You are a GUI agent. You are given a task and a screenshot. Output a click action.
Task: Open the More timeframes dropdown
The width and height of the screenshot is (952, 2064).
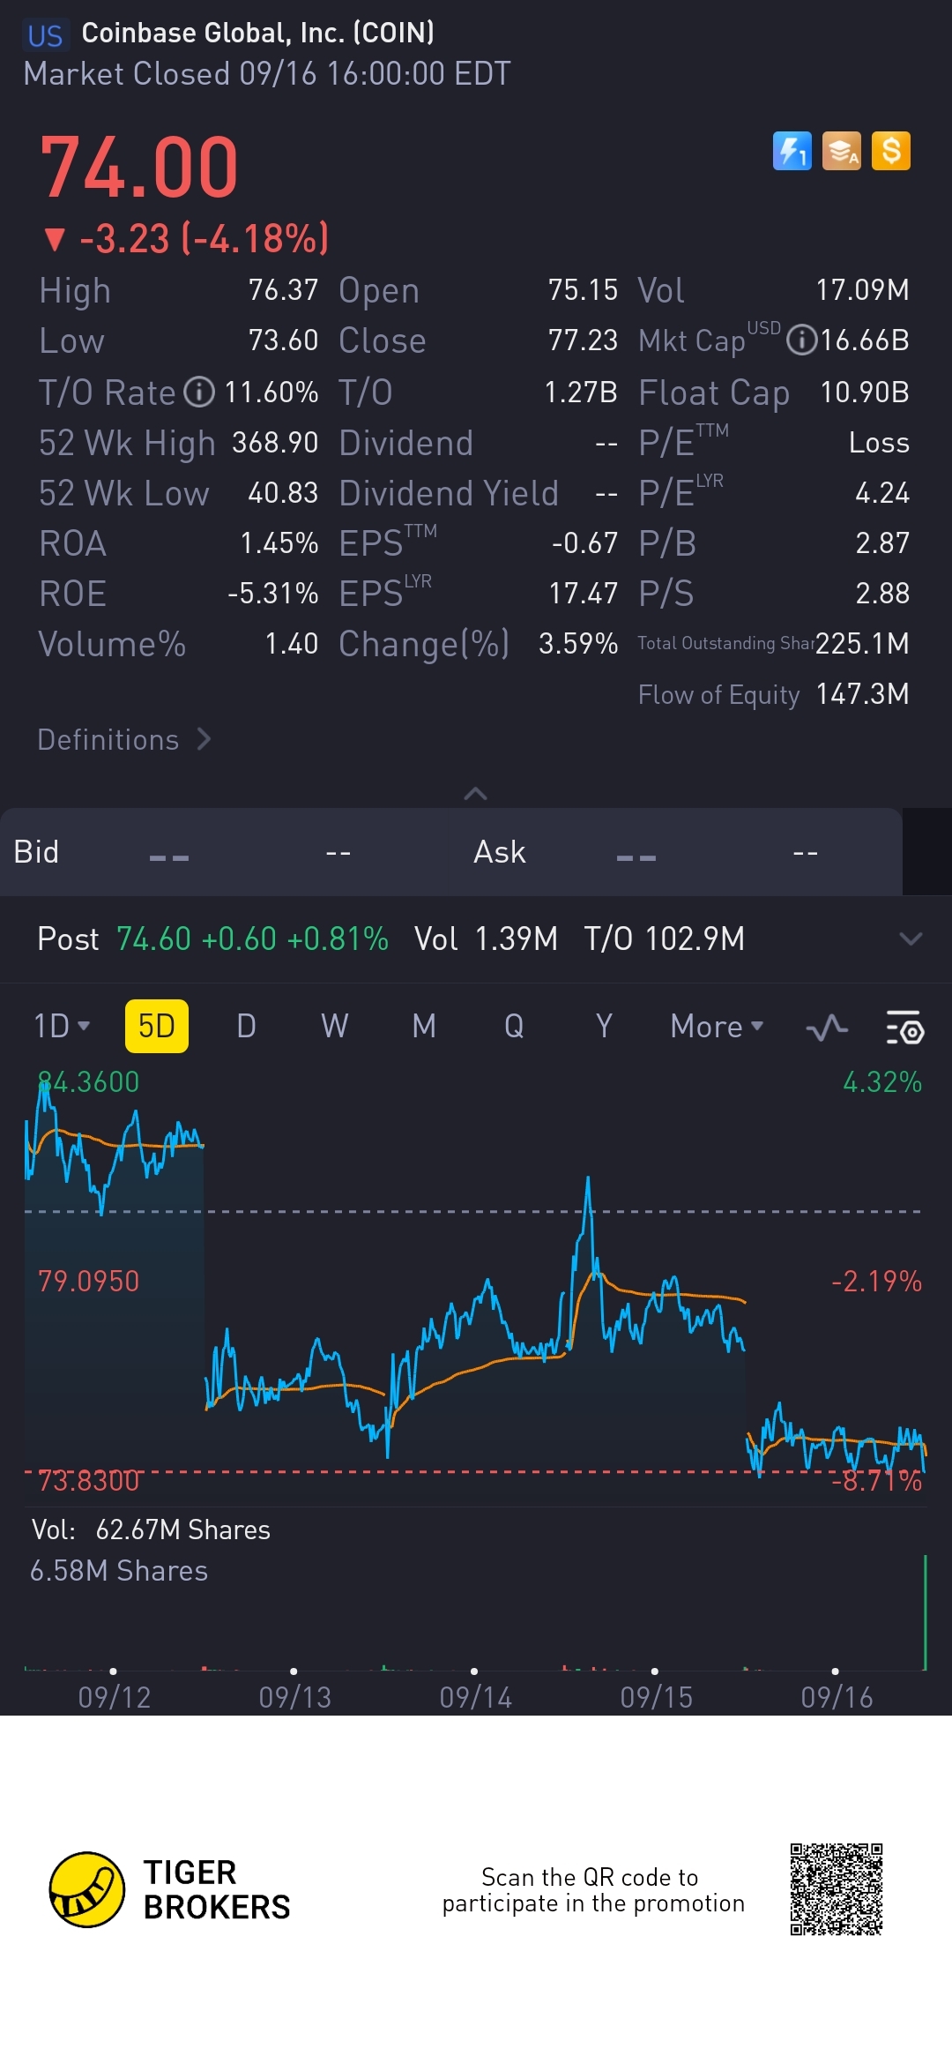pos(717,1027)
